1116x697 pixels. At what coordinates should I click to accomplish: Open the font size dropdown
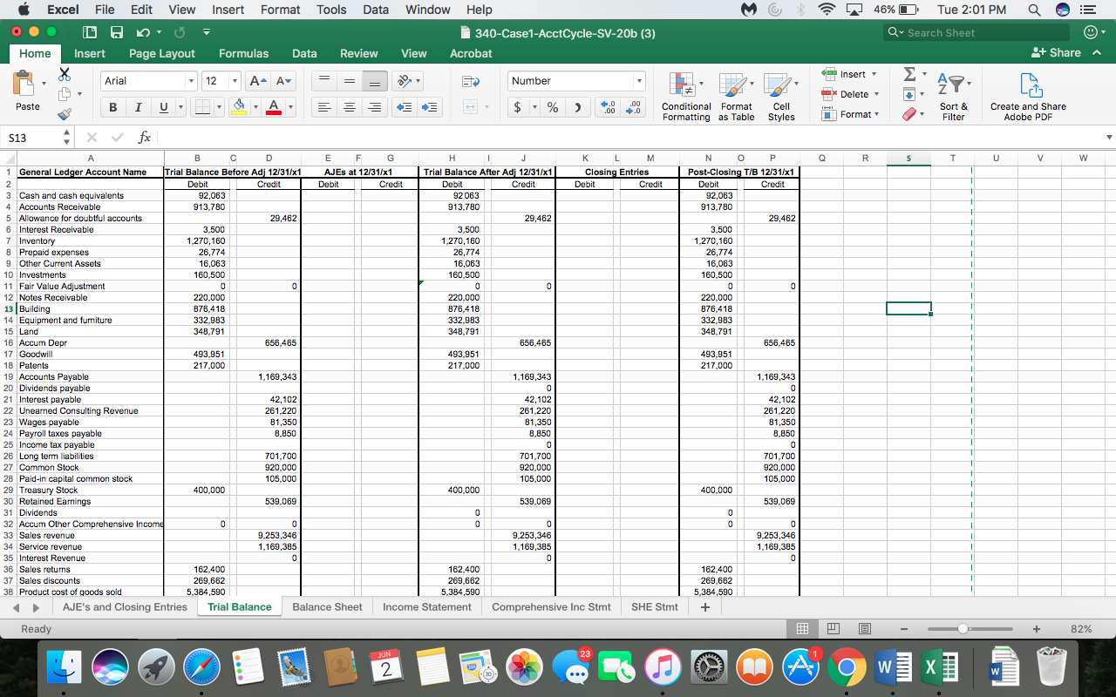click(x=231, y=80)
